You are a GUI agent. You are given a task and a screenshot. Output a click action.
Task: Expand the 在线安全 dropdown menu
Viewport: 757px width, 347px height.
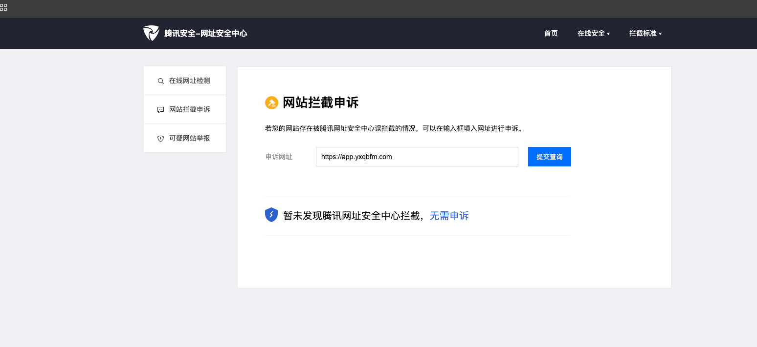594,33
